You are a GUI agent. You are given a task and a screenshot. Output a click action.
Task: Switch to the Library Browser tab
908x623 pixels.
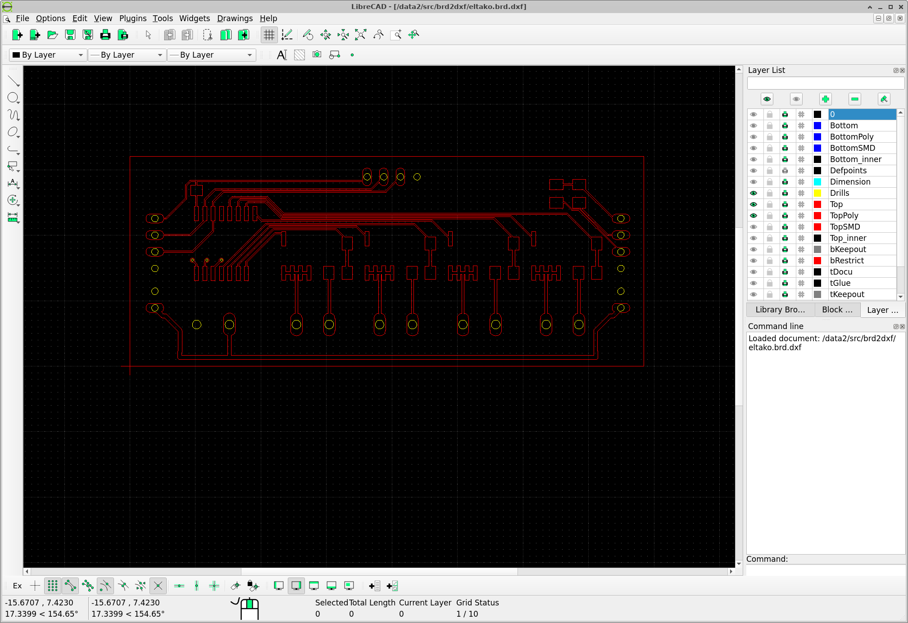(x=780, y=310)
